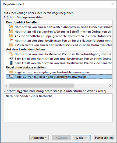Select 'Beim Erhalt von Nachrichten ... eine Benachr' template
117x143 pixels.
point(63,63)
